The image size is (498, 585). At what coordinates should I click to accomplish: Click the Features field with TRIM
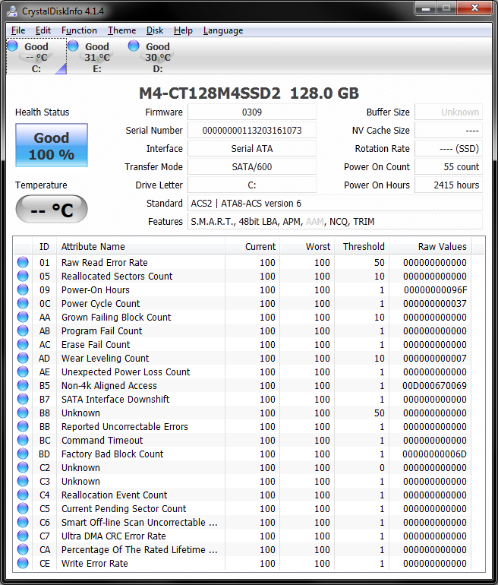tap(335, 222)
